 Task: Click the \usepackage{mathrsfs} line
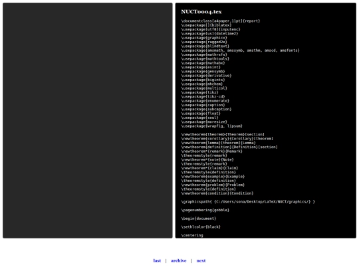204,54
